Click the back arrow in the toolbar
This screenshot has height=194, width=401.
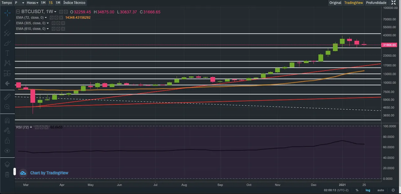(x=7, y=84)
